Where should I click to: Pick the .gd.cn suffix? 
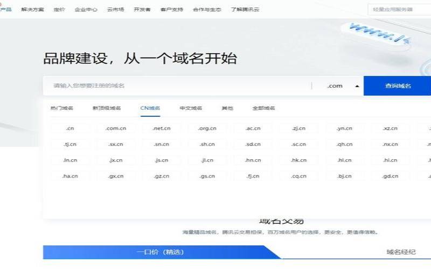(x=390, y=176)
